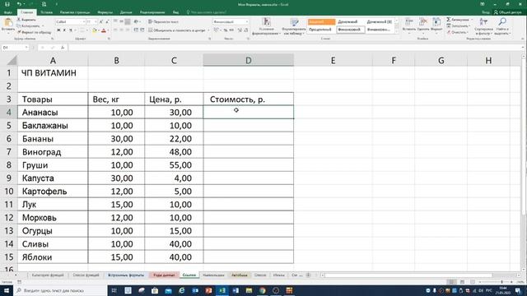
Task: Select cell containing Ананасы
Action: (53, 112)
